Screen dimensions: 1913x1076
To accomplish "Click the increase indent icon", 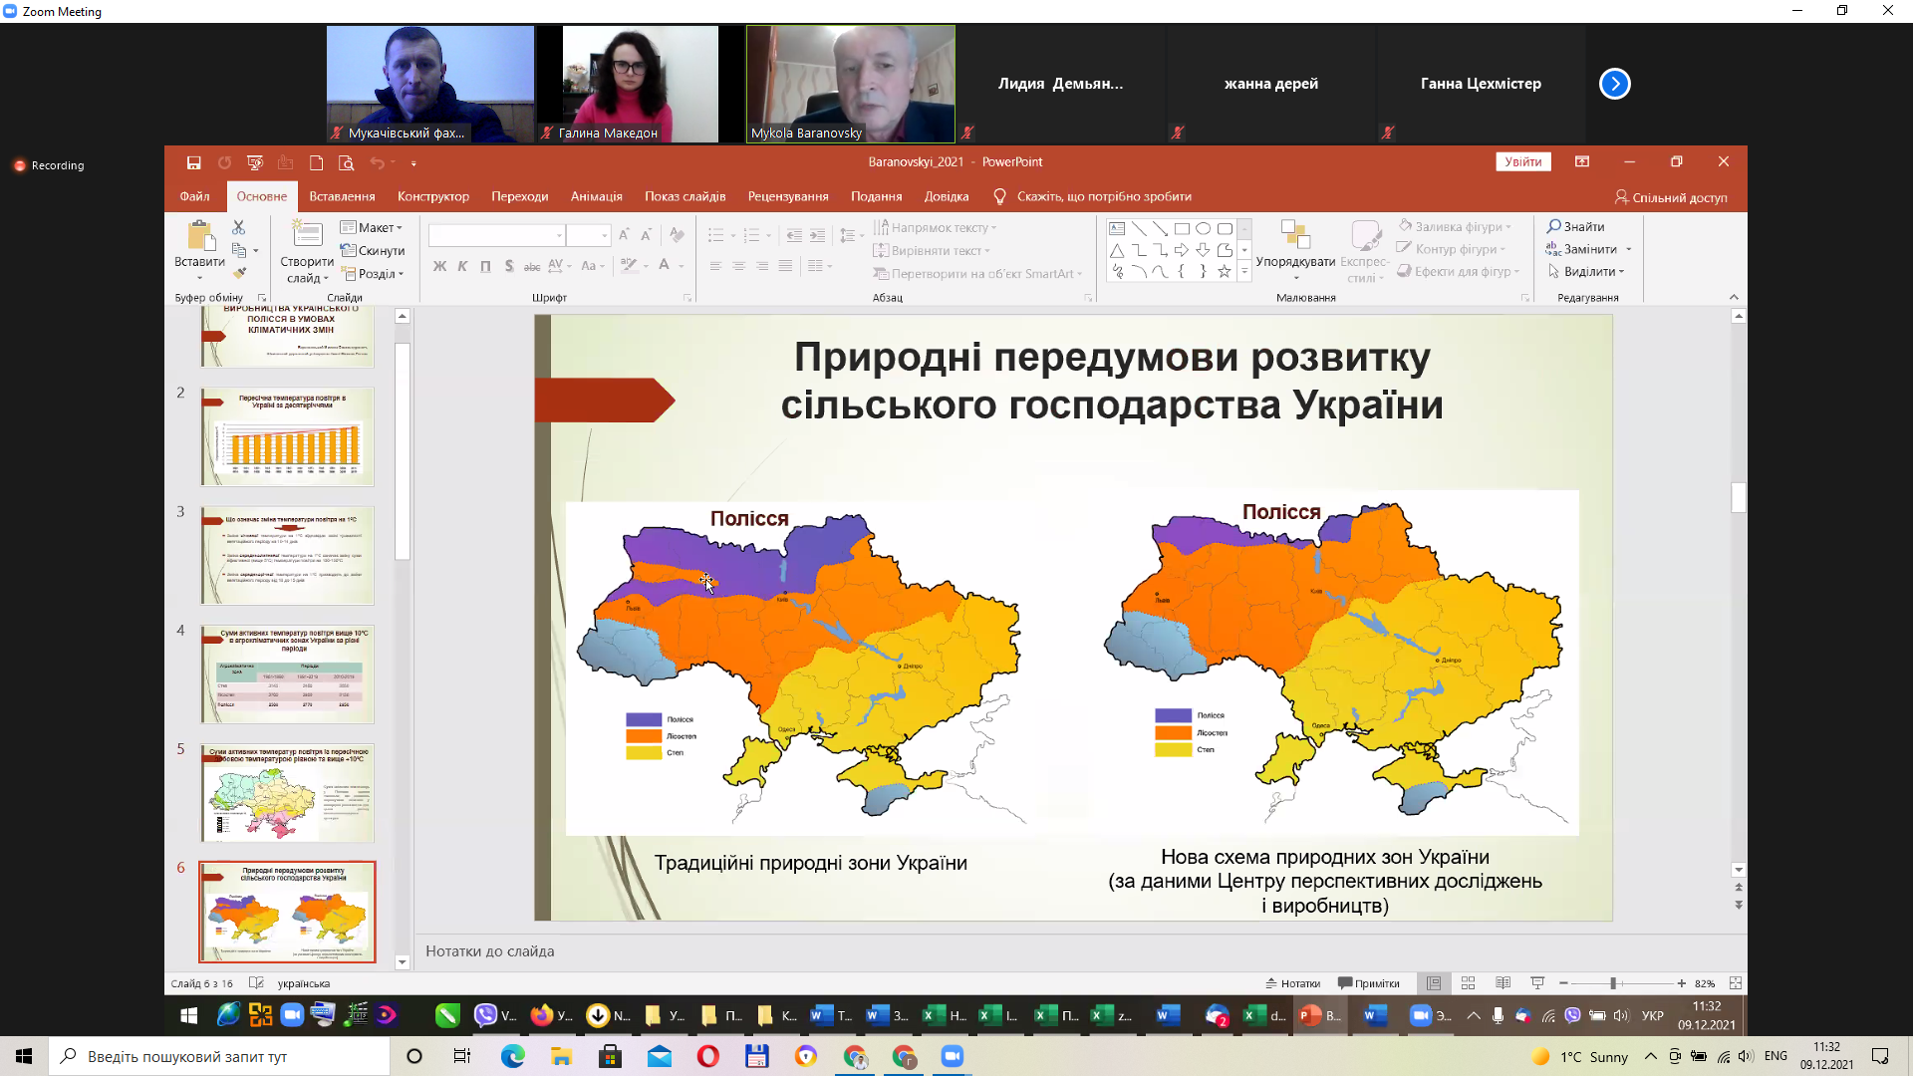I will 817,236.
